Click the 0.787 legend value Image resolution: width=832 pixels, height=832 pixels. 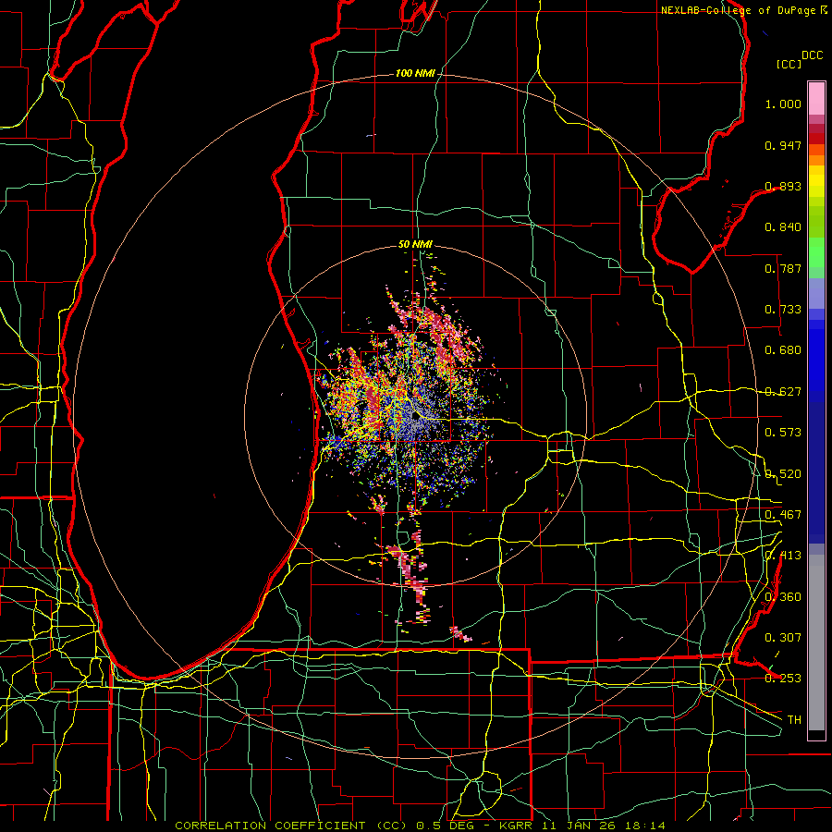pos(783,268)
